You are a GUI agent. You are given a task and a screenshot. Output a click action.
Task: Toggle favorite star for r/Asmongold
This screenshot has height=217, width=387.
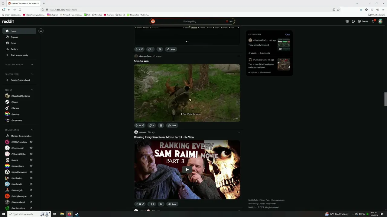(x=31, y=190)
